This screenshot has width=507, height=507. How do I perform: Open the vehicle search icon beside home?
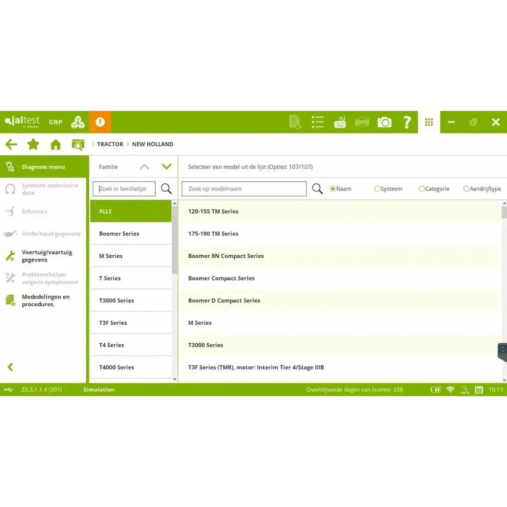(78, 144)
